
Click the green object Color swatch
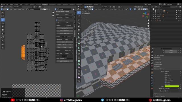(x=172, y=86)
